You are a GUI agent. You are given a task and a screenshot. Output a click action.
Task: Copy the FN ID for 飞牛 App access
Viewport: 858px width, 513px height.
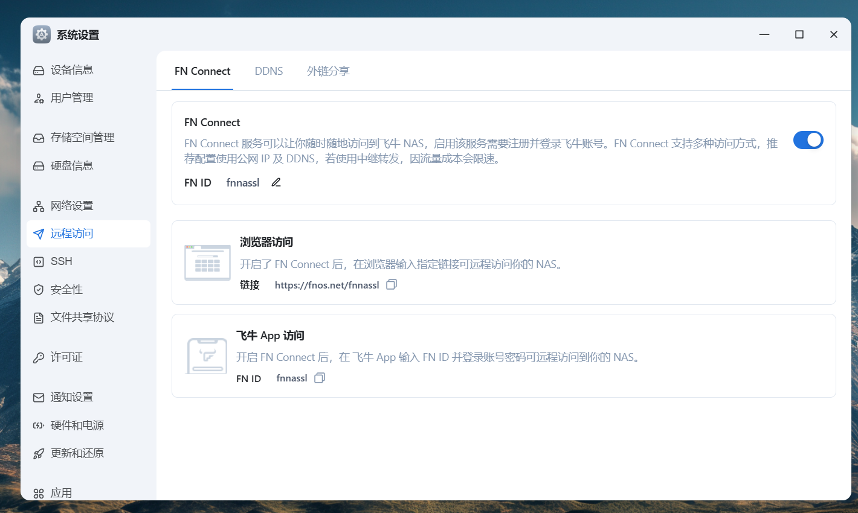click(x=320, y=378)
